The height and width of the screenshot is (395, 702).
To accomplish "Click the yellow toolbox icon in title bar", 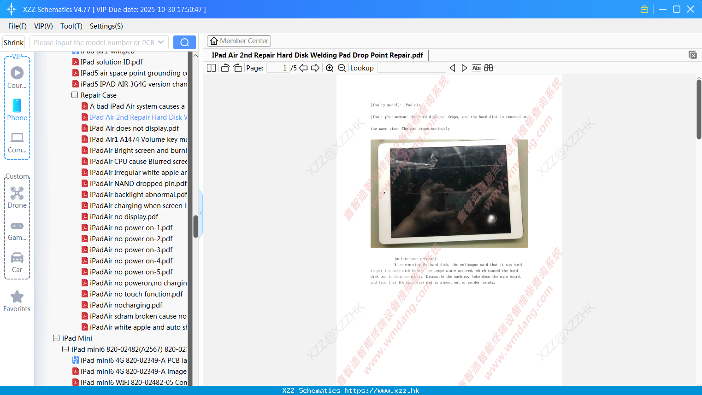I will click(x=644, y=9).
